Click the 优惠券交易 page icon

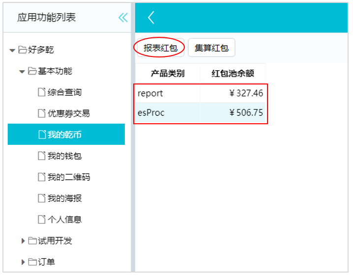coord(42,113)
